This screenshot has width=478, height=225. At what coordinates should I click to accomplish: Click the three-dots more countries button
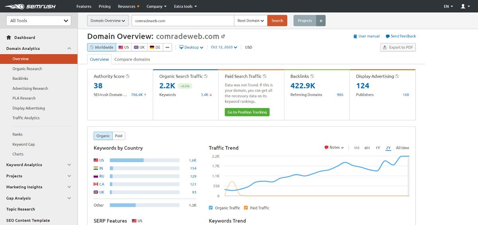click(x=168, y=47)
